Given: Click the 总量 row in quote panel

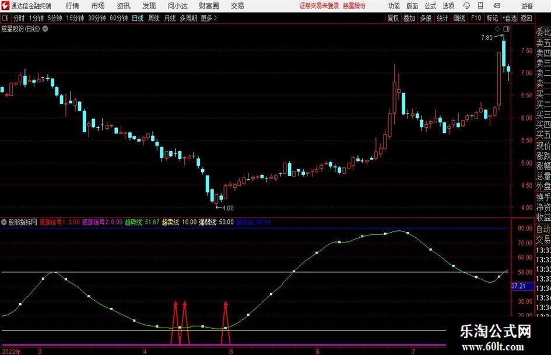Looking at the screenshot, I should [x=543, y=177].
